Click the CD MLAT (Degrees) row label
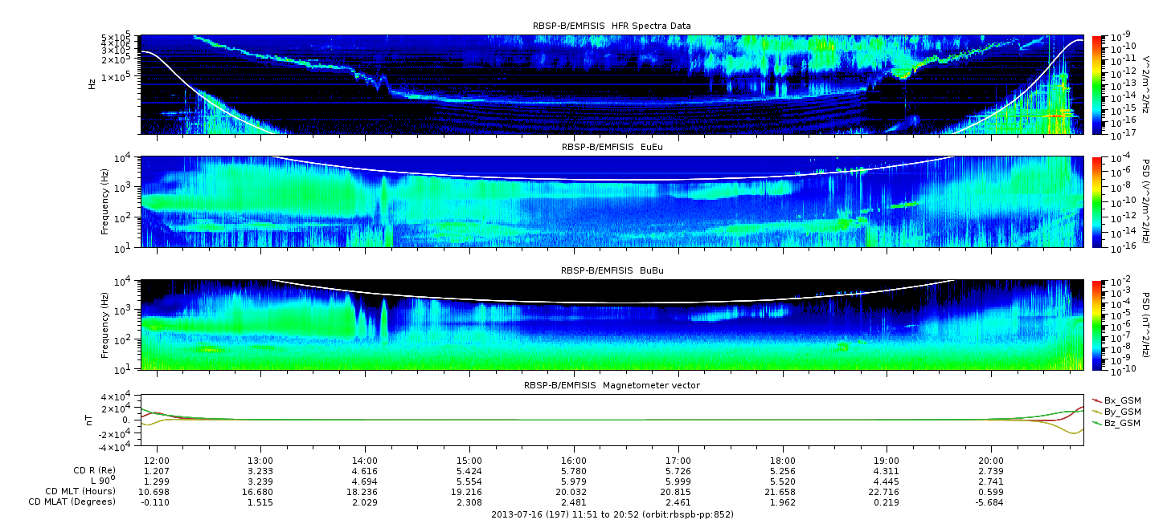Image resolution: width=1163 pixels, height=528 pixels. tap(71, 502)
